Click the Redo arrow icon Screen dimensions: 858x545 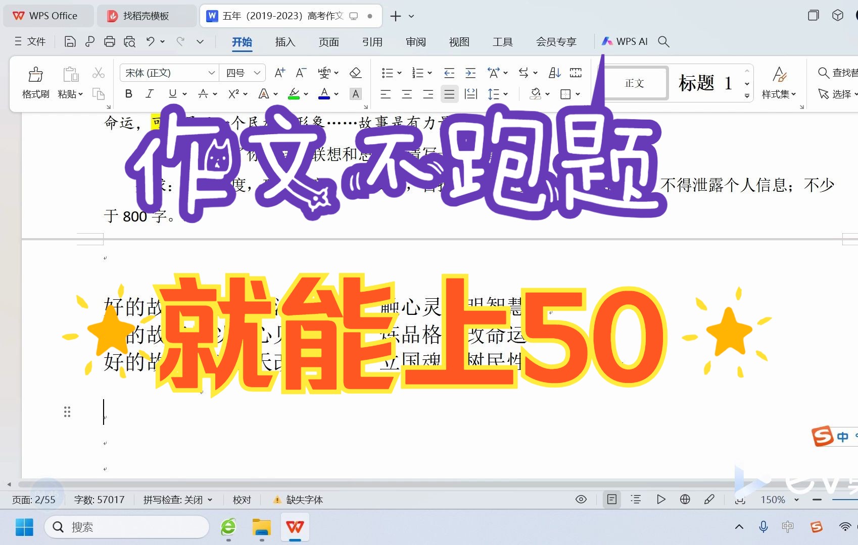click(x=180, y=41)
